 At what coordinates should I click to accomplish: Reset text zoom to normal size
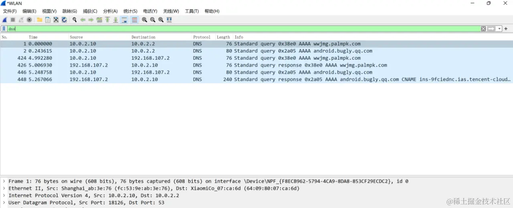[x=161, y=20]
